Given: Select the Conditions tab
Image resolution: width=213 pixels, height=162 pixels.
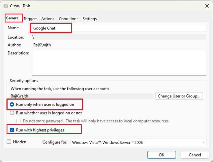Looking at the screenshot, I should (x=68, y=19).
